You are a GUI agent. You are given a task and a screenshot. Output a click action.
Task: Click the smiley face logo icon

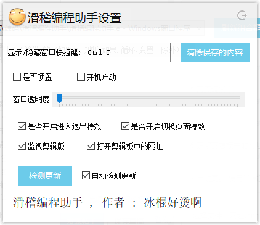pyautogui.click(x=17, y=17)
